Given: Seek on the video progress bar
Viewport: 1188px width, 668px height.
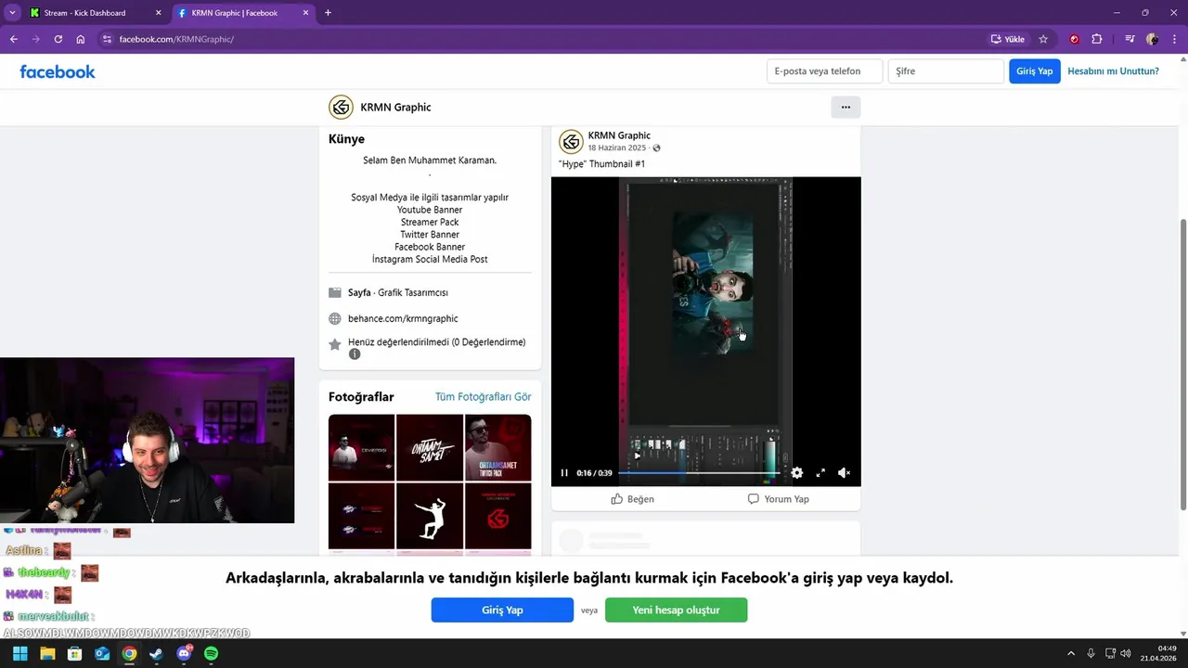Looking at the screenshot, I should tap(699, 473).
